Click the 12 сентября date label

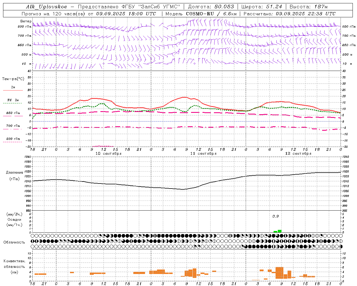tap(298, 154)
